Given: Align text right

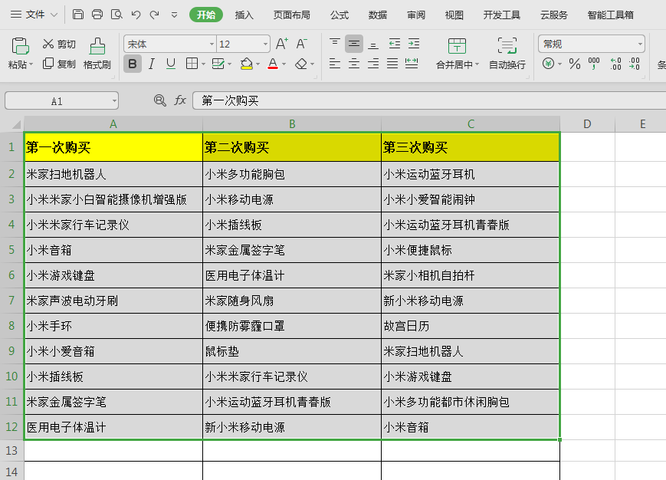Looking at the screenshot, I should 373,64.
